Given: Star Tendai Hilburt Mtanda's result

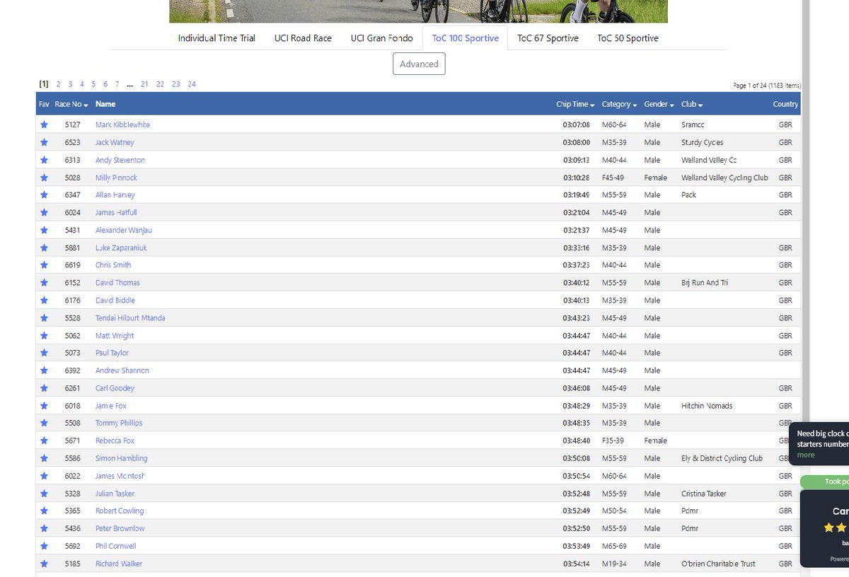Looking at the screenshot, I should (x=44, y=317).
